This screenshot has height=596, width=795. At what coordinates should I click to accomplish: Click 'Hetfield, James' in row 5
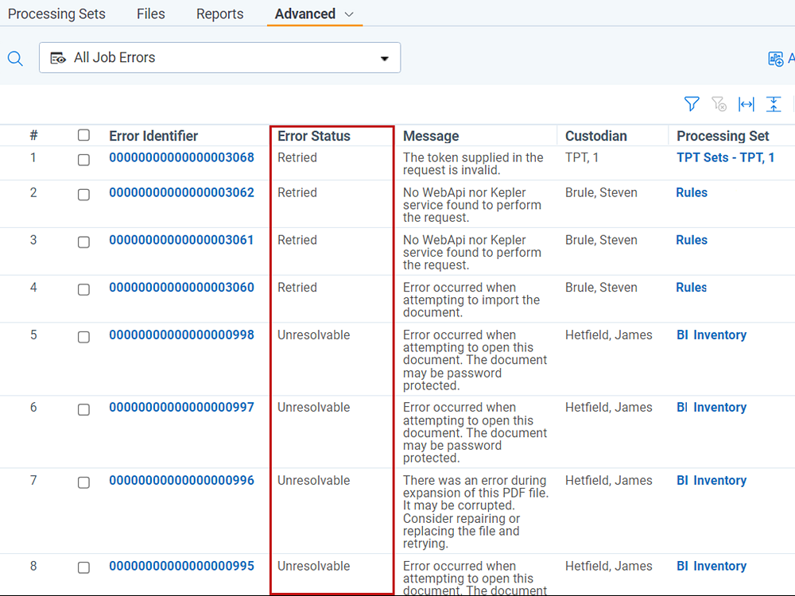coord(608,335)
